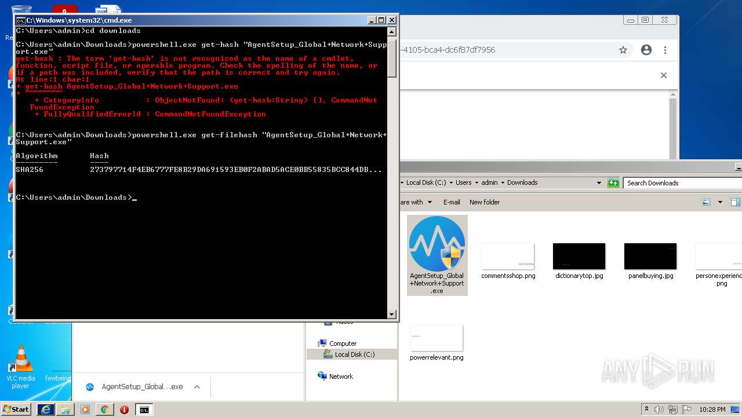Click the SHA256 hash value text
Viewport: 742px width, 417px height.
pos(236,170)
